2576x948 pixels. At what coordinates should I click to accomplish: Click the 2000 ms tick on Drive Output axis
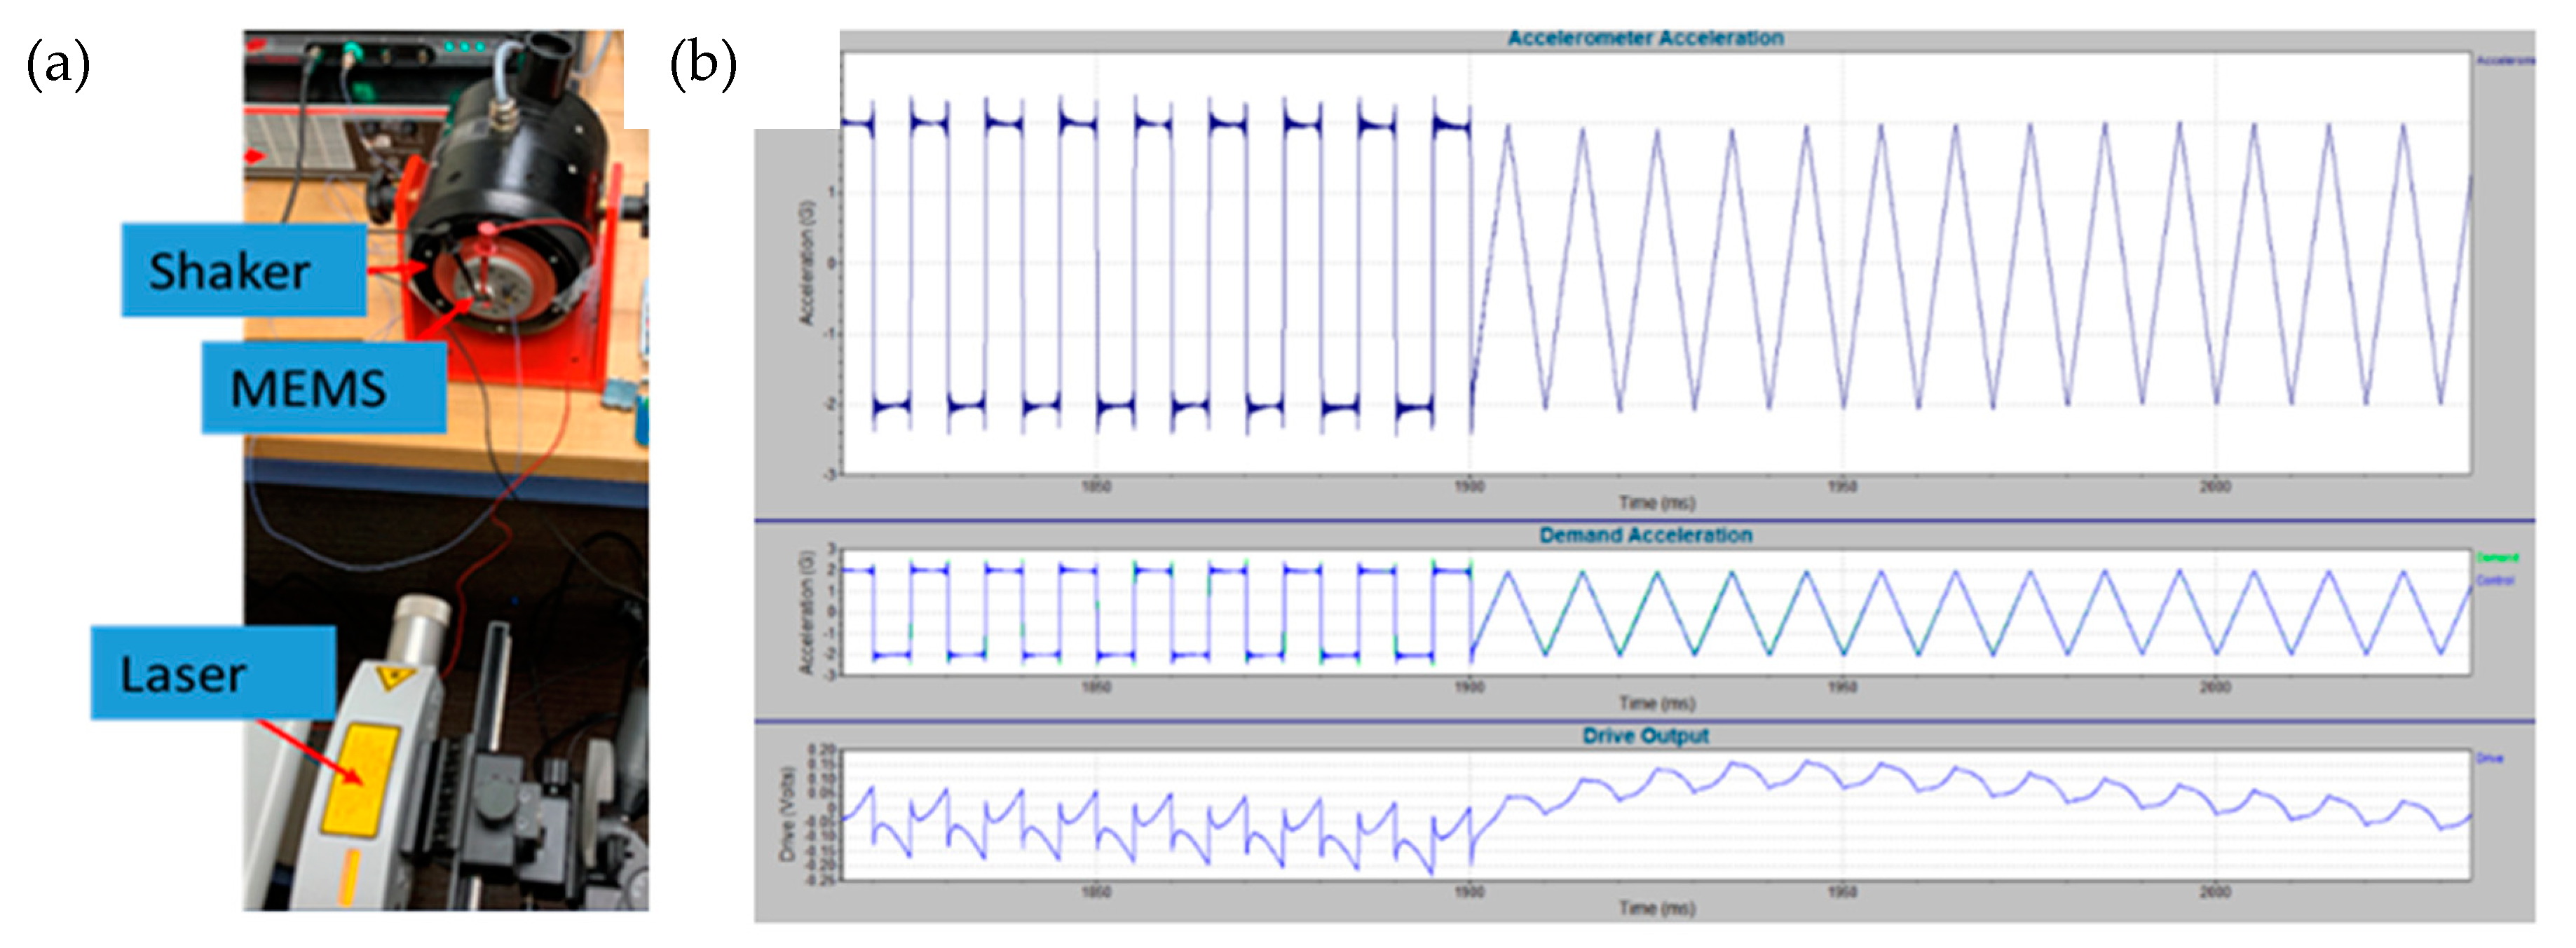[x=2214, y=892]
